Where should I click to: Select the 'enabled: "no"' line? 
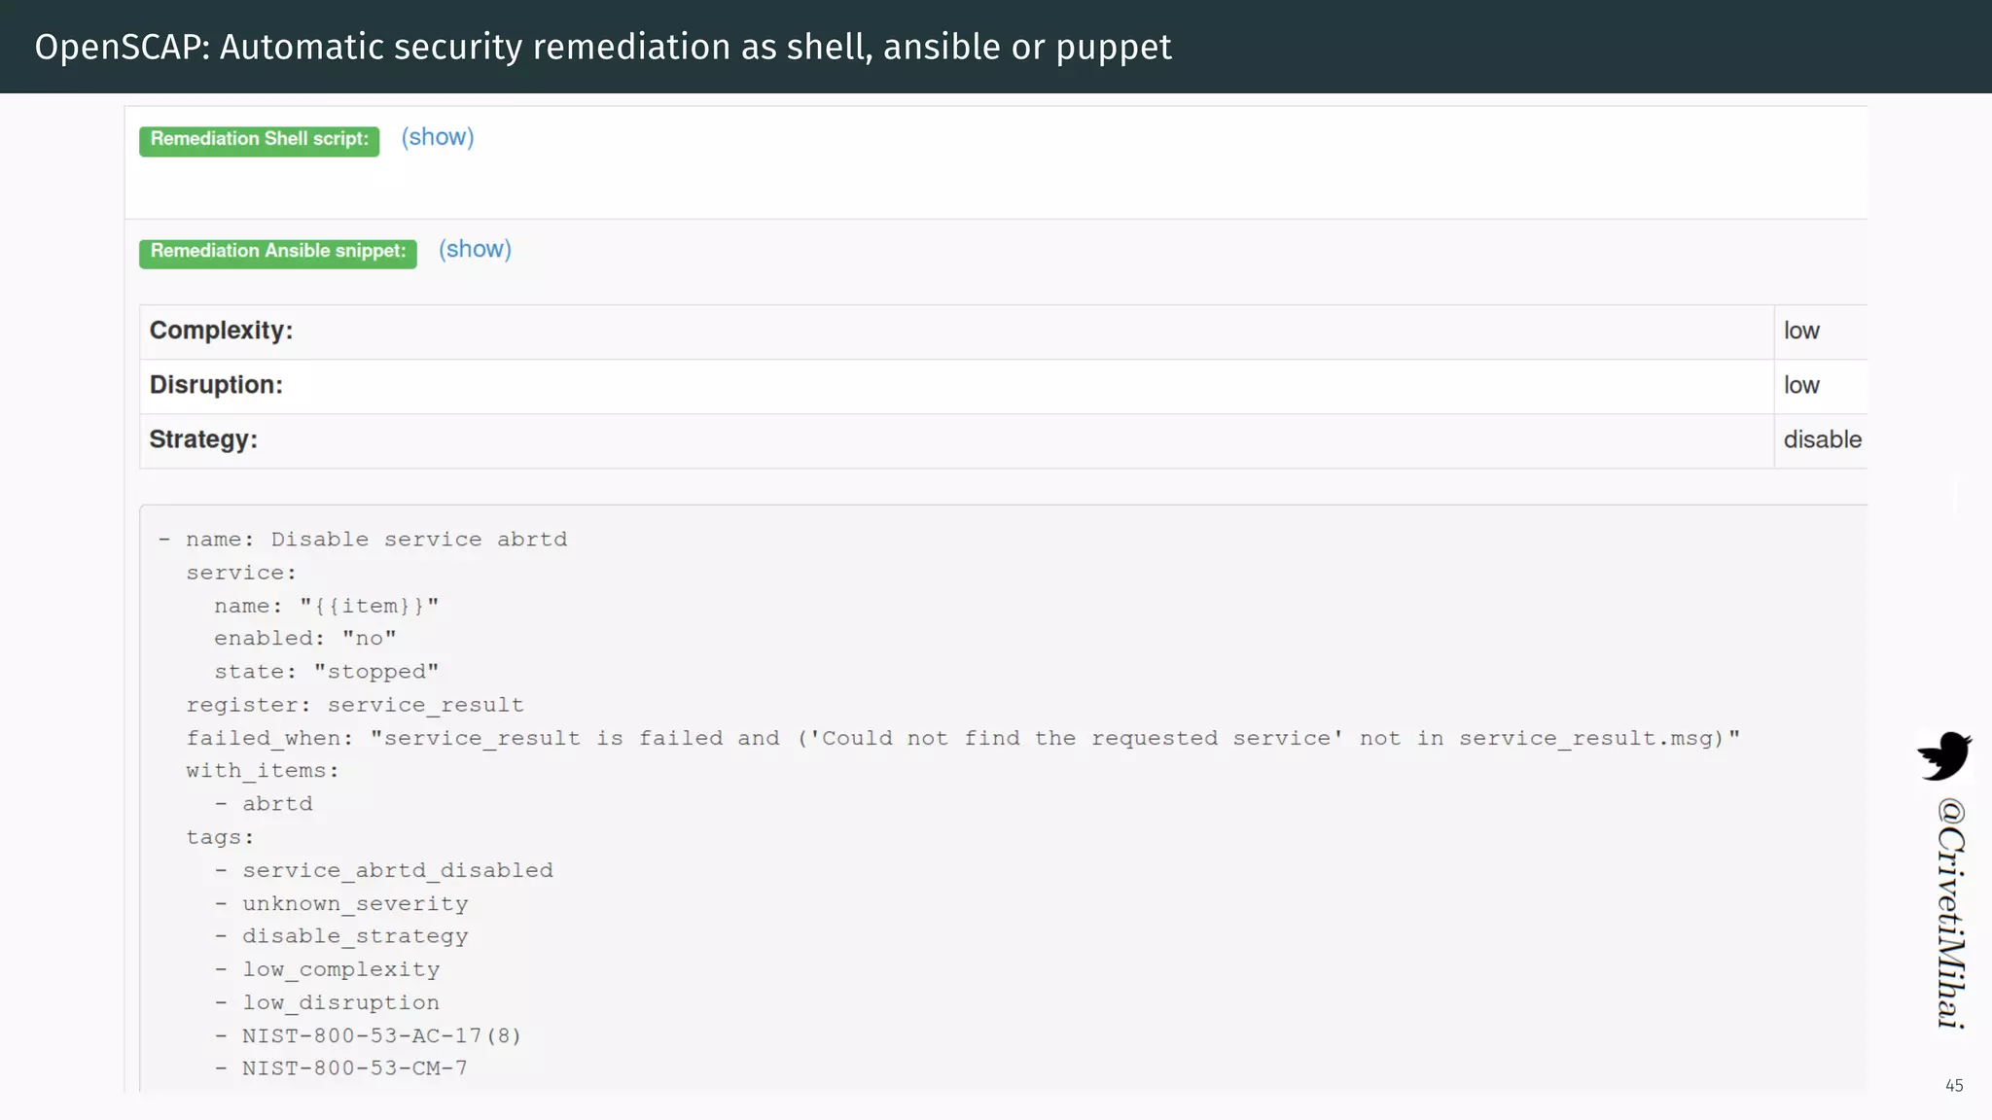pyautogui.click(x=305, y=639)
